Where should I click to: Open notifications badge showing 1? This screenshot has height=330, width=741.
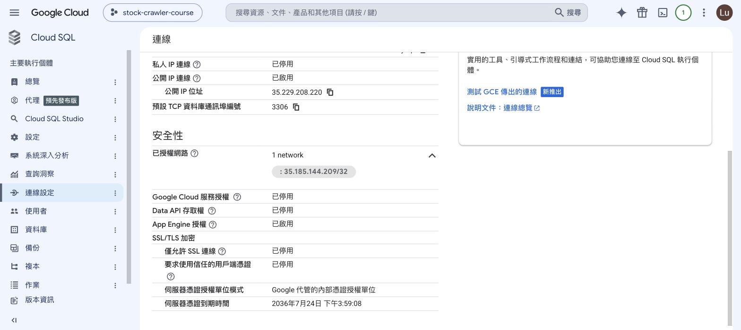pyautogui.click(x=683, y=13)
